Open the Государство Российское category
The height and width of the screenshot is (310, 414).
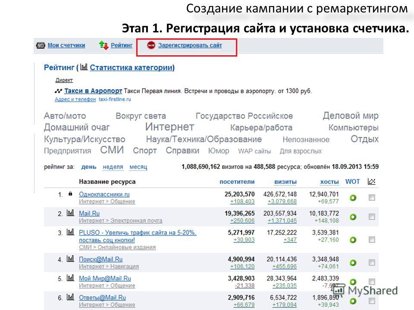[244, 116]
